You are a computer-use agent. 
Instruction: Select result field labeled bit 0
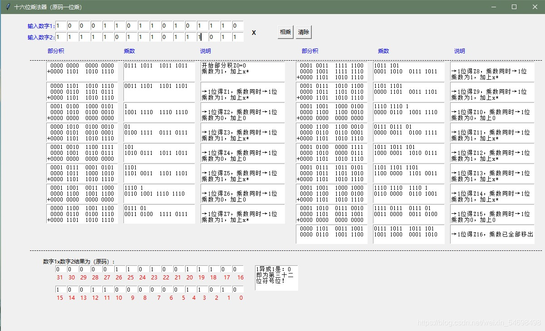tap(238, 289)
